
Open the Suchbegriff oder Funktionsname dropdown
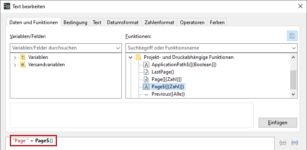pos(294,48)
